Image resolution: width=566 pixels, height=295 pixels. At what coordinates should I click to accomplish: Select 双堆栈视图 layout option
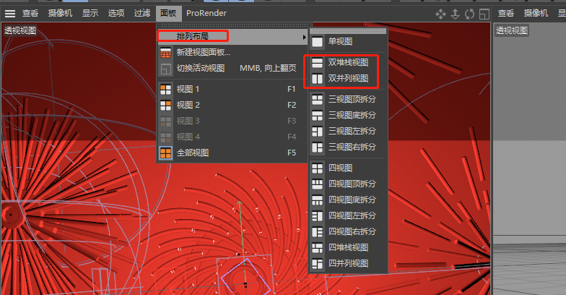[348, 62]
